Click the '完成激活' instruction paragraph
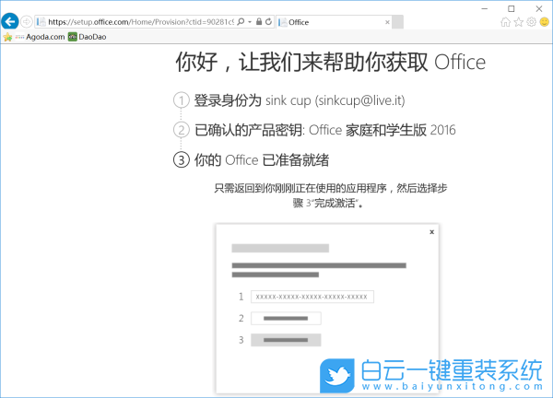 [x=331, y=195]
